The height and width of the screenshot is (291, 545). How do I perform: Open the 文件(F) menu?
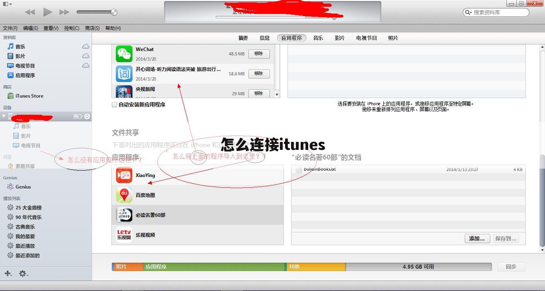point(10,28)
